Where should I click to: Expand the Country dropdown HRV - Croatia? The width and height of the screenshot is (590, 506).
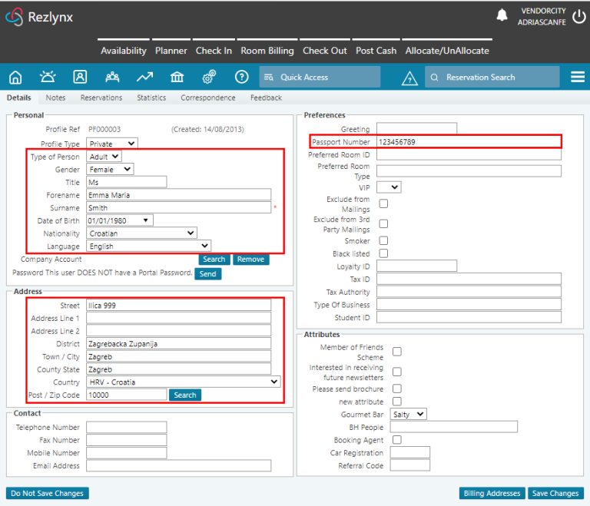pos(183,382)
